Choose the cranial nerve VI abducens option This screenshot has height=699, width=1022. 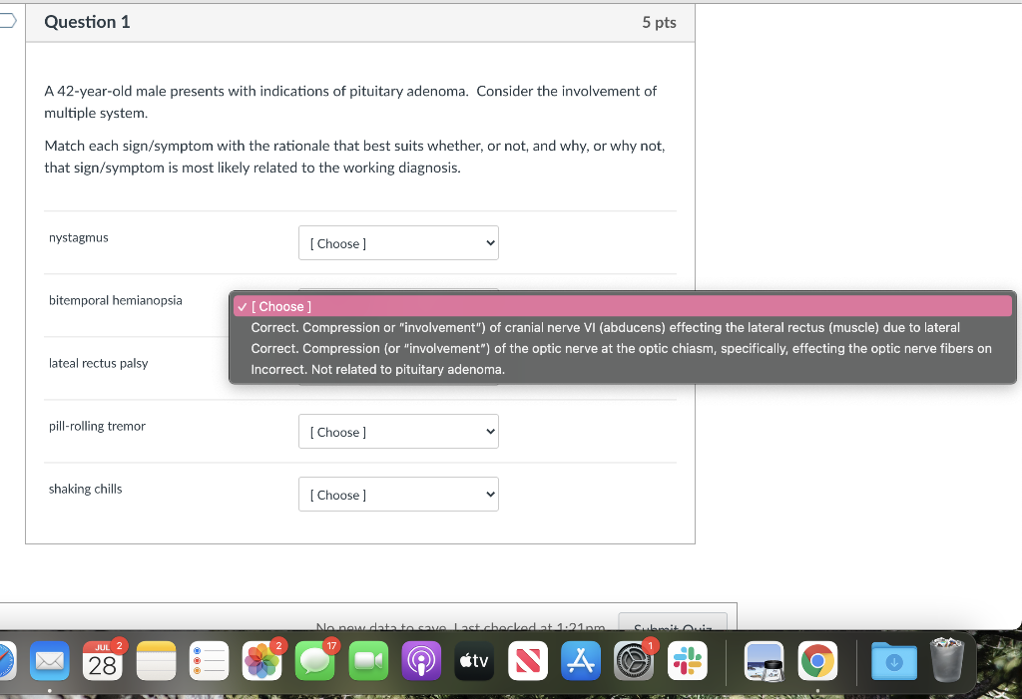point(623,327)
